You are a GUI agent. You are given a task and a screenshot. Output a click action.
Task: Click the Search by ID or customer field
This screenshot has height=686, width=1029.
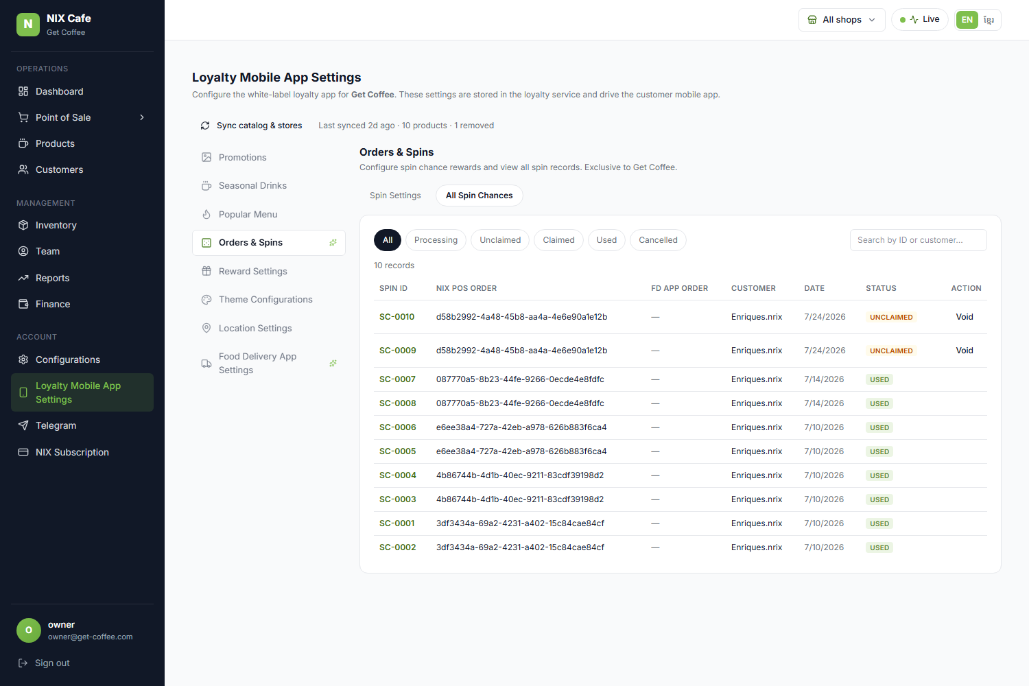coord(919,240)
